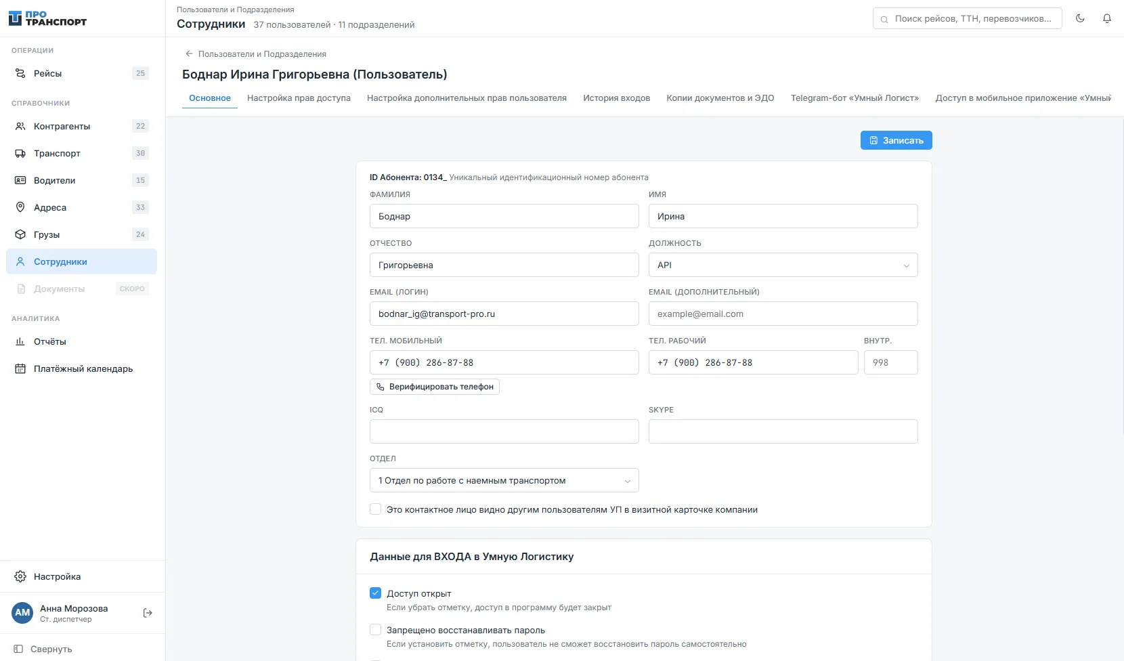Click the Свернуть sidebar collapse icon
The width and height of the screenshot is (1124, 661).
(18, 649)
